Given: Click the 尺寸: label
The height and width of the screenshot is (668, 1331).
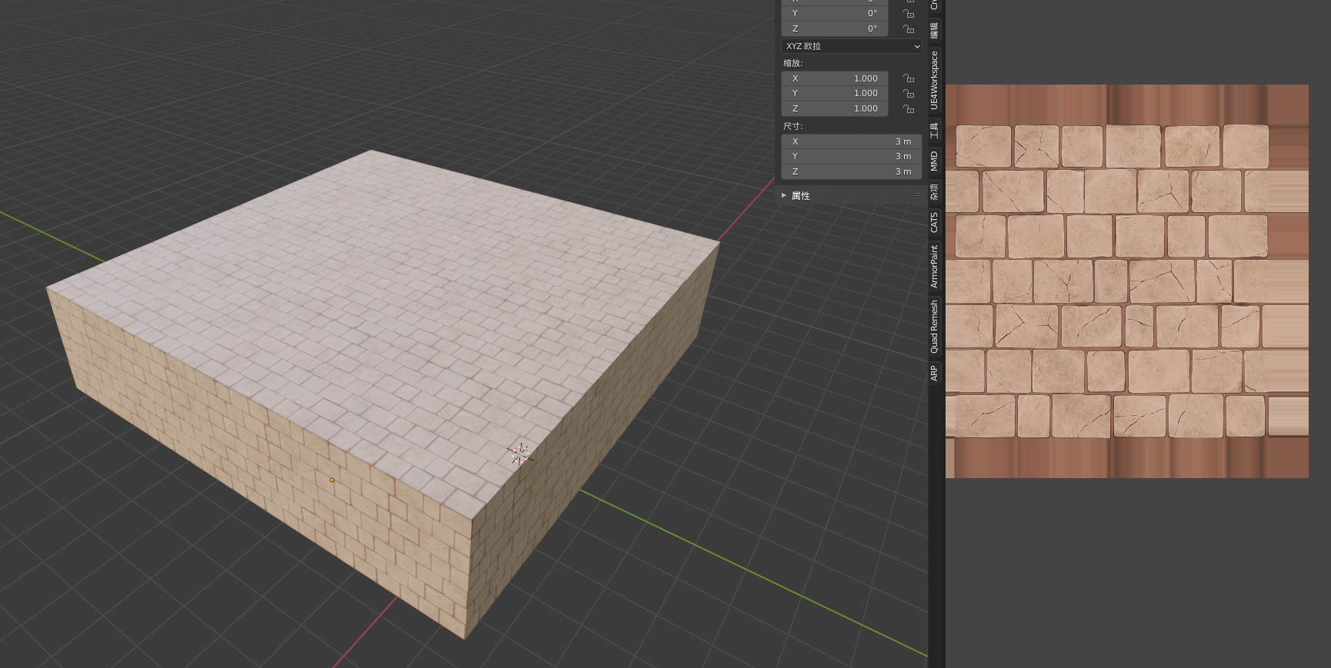Looking at the screenshot, I should coord(792,126).
